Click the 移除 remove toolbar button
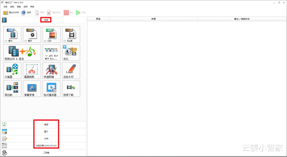Screen dimensions: 287x157 tap(40, 13)
